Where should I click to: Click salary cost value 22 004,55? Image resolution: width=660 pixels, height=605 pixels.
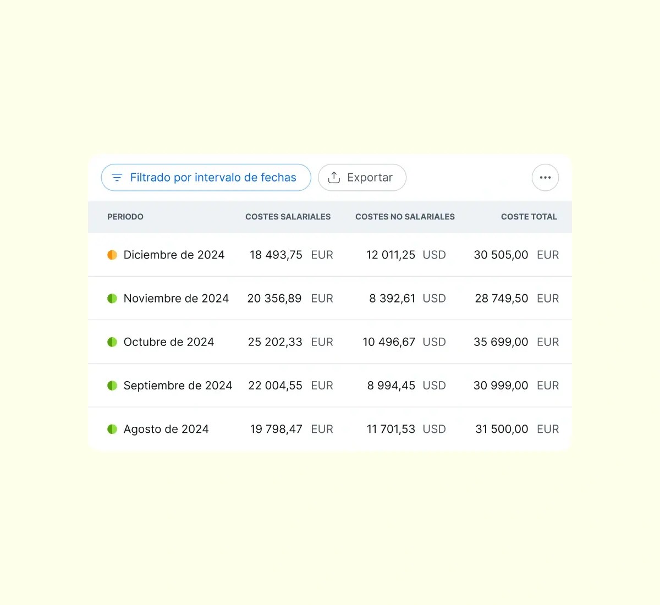pyautogui.click(x=275, y=386)
